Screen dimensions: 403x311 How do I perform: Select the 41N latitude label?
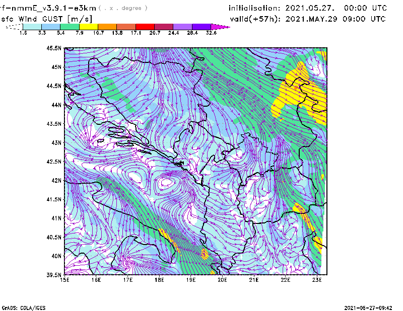point(56,218)
